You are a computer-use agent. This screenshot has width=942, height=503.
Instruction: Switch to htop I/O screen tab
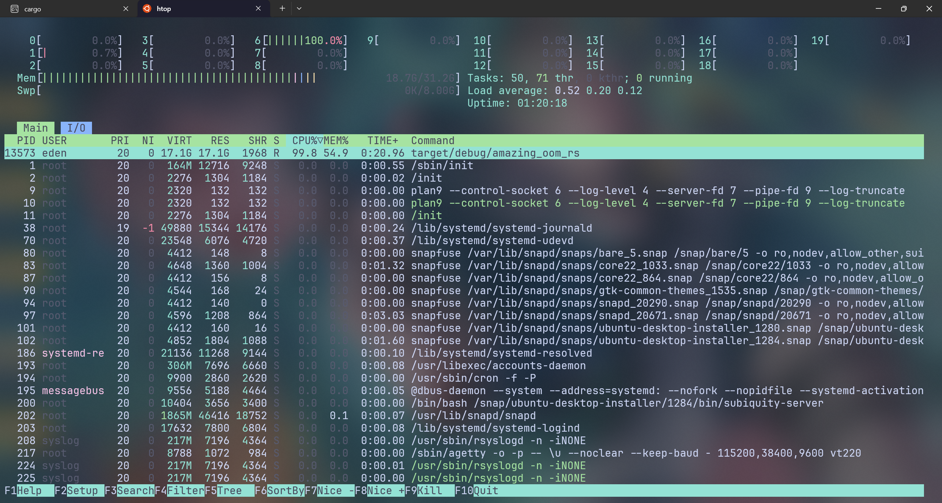(x=76, y=128)
